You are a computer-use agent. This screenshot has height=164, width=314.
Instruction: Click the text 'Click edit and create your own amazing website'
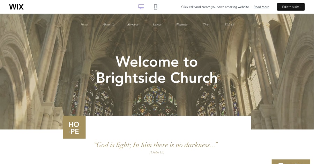215,7
